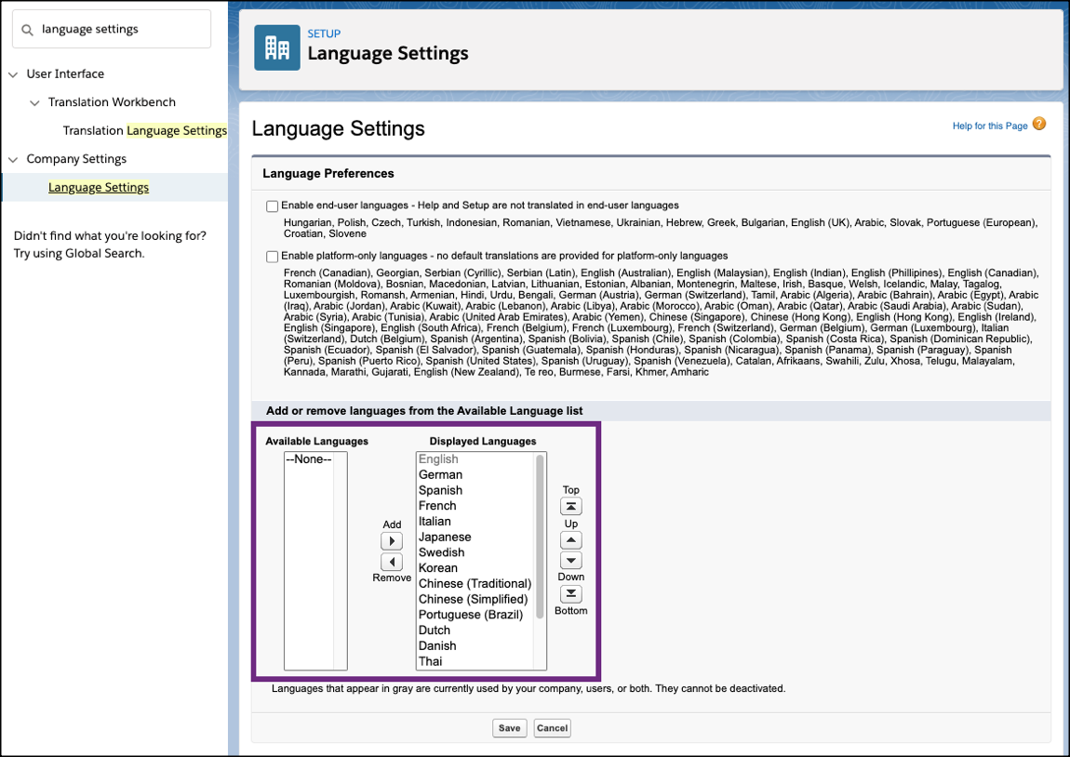This screenshot has height=757, width=1070.
Task: Collapse the Company Settings tree section
Action: click(12, 158)
